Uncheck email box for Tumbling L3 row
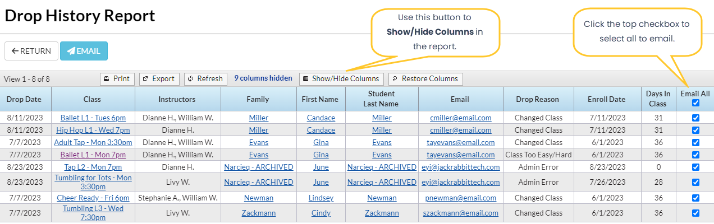This screenshot has height=224, width=714. coord(696,213)
